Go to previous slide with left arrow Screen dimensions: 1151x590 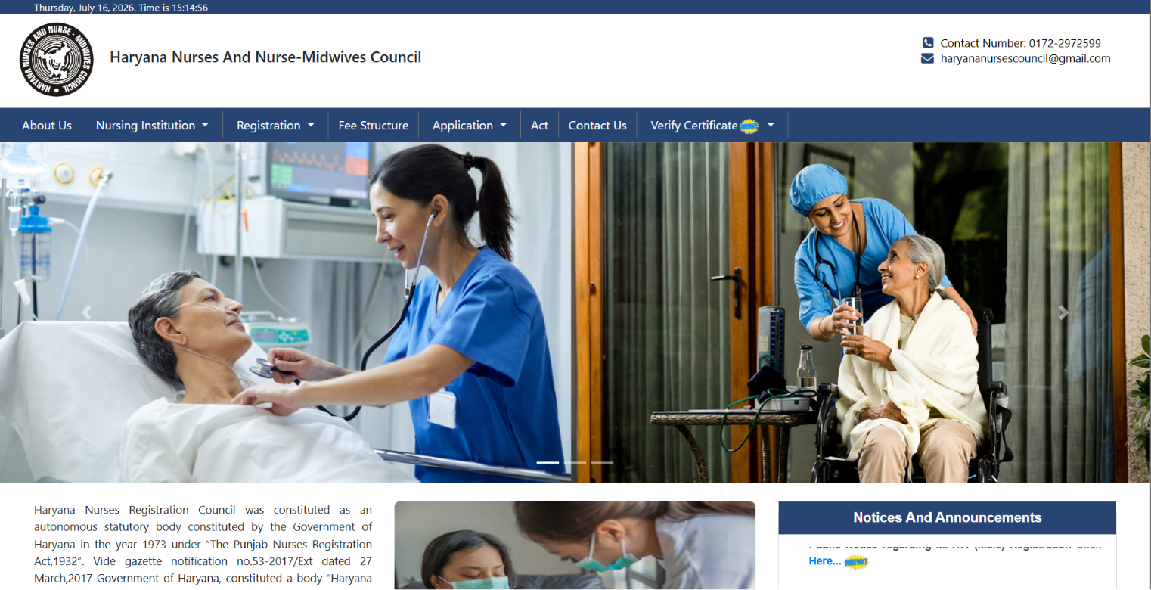tap(86, 312)
